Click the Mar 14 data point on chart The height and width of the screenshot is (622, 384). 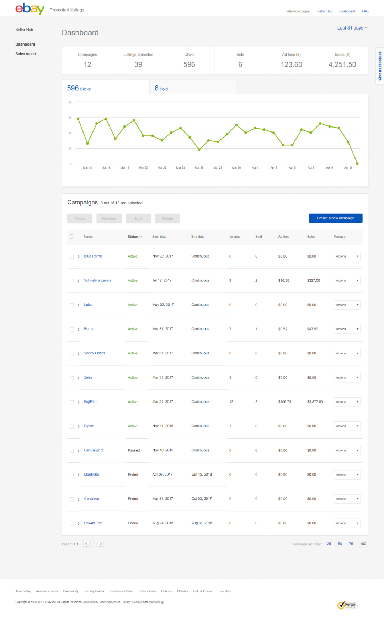coord(87,144)
